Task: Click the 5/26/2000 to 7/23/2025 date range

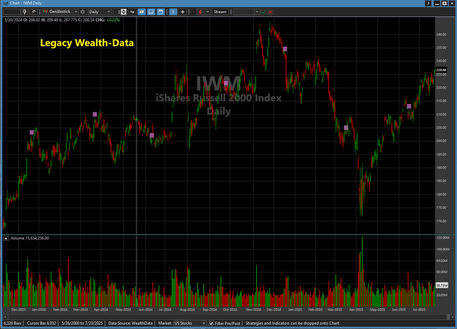Action: (x=82, y=323)
